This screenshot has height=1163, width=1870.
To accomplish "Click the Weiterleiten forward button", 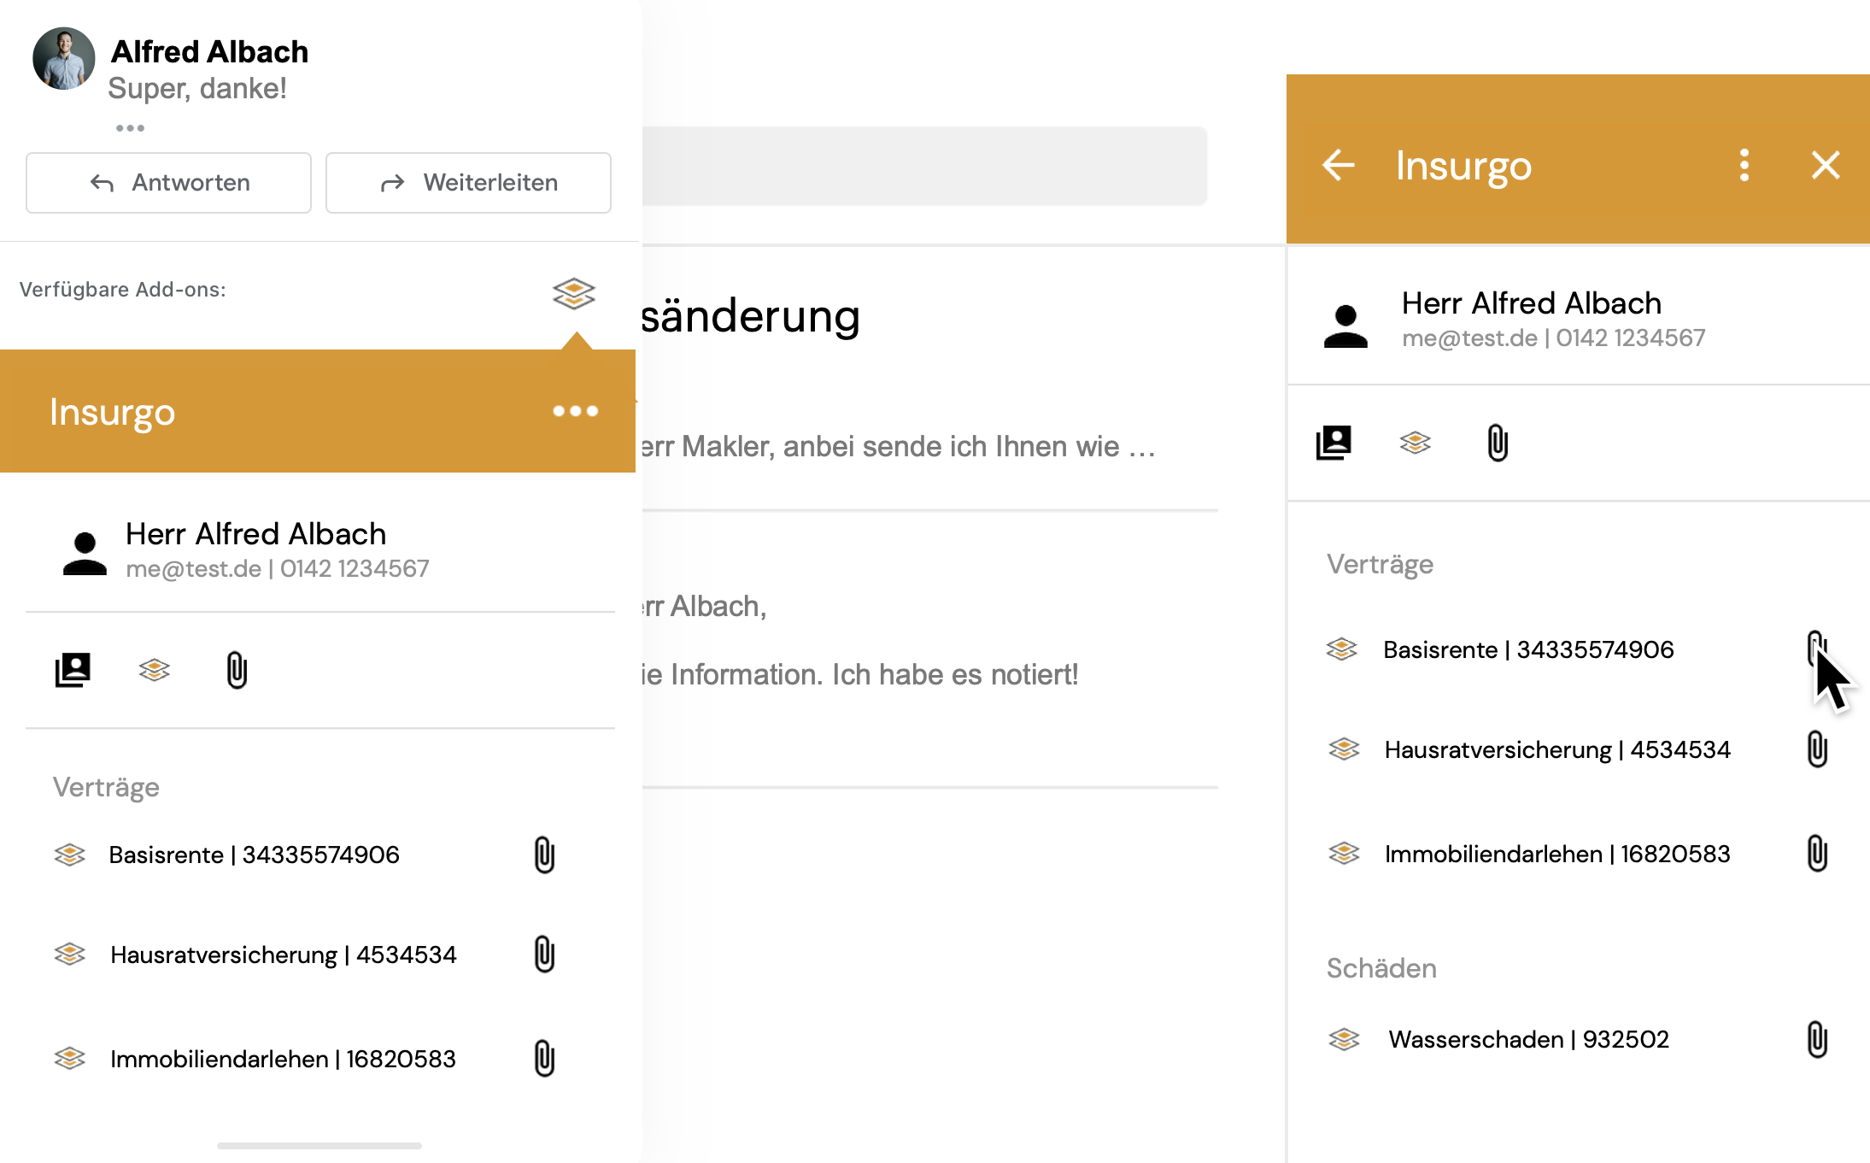I will coord(468,183).
